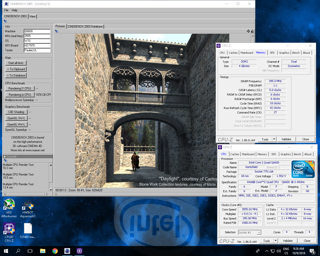
Task: Open Task View on the taskbar
Action: click(x=30, y=251)
